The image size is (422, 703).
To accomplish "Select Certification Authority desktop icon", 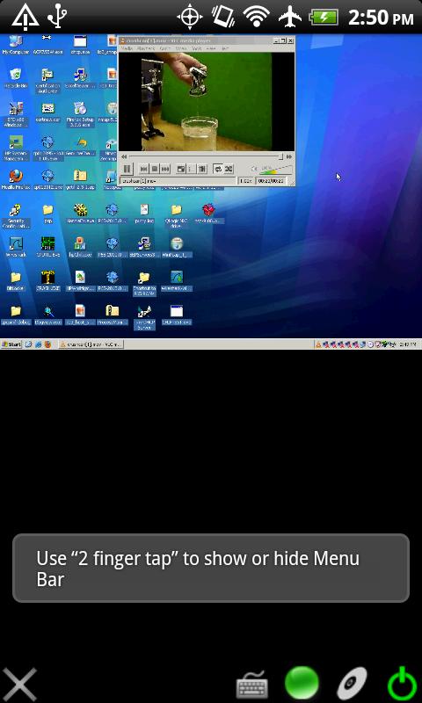I will [x=48, y=80].
